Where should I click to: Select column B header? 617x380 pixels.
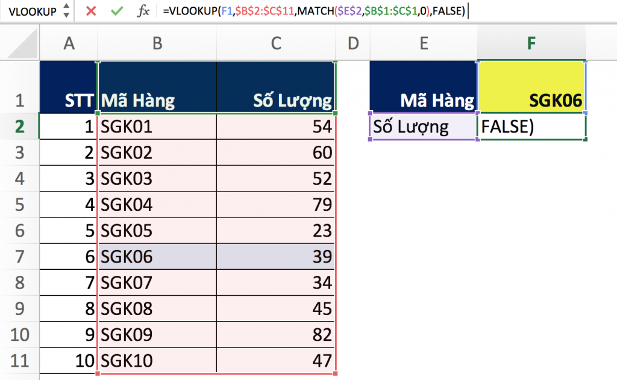click(157, 43)
